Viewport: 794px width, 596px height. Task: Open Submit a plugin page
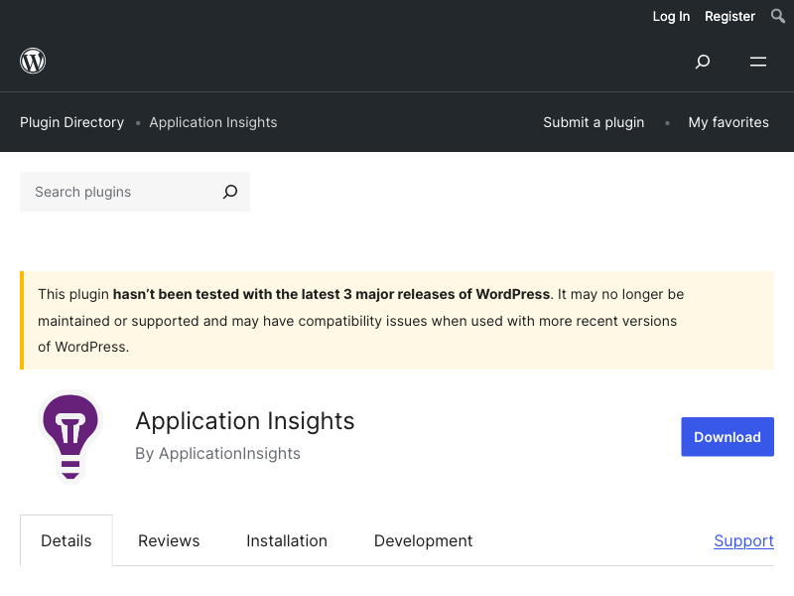coord(594,122)
